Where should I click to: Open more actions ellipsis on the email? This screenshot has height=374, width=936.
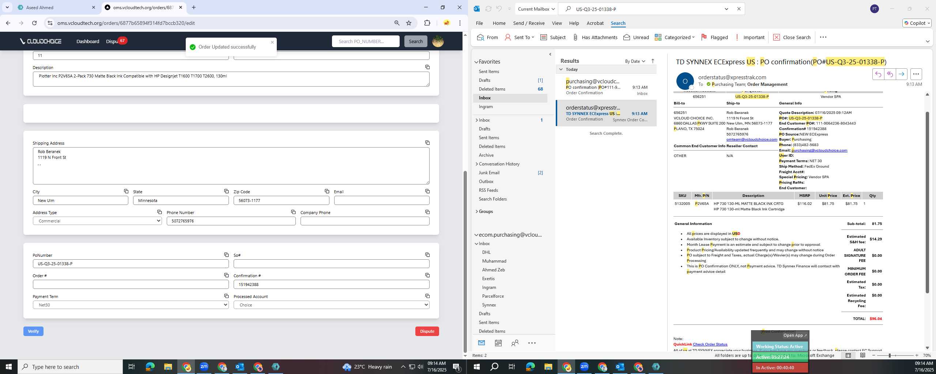click(916, 74)
